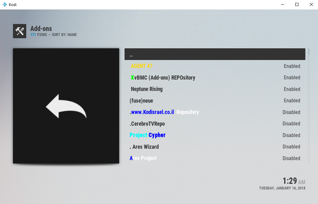Click the Kodi logo in title bar
The height and width of the screenshot is (204, 318).
(5, 4)
